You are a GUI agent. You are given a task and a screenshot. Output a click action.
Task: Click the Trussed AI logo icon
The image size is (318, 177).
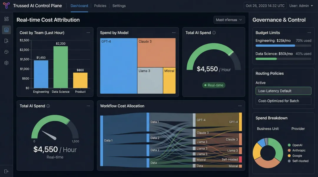[x=6, y=6]
